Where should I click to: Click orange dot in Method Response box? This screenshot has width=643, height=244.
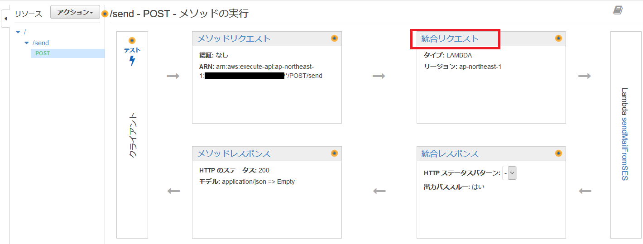pos(335,153)
